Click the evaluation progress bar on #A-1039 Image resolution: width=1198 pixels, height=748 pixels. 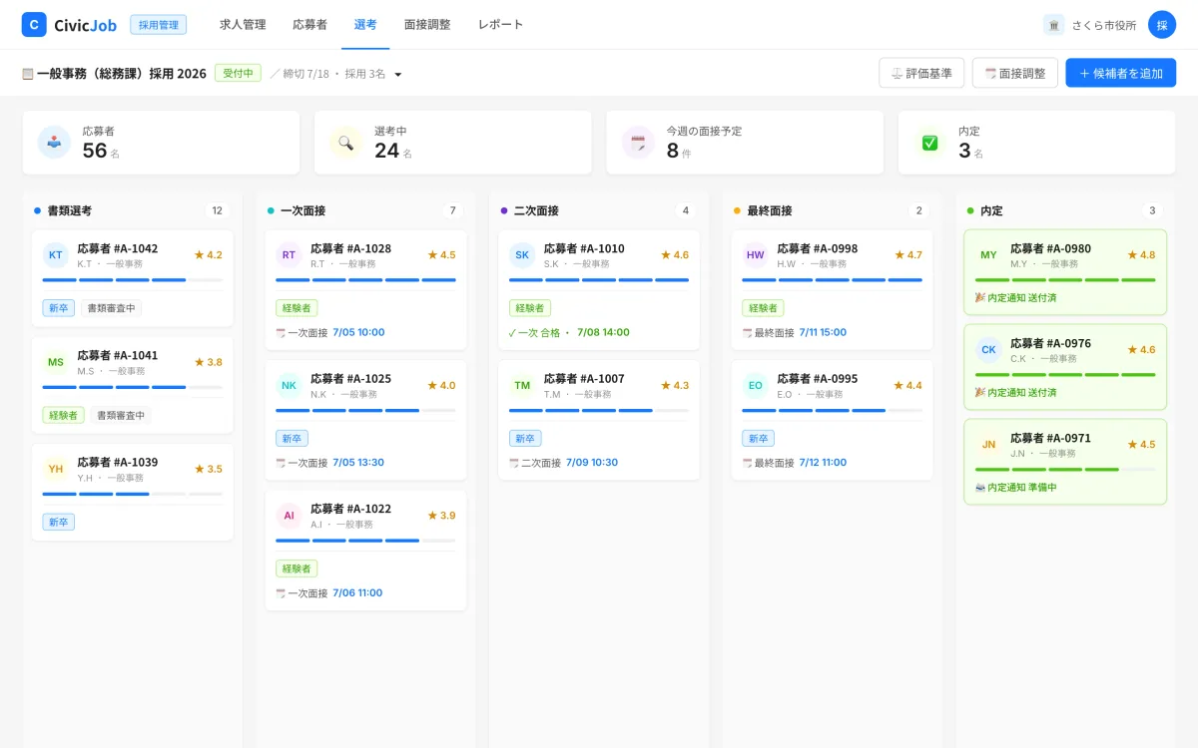(x=133, y=494)
